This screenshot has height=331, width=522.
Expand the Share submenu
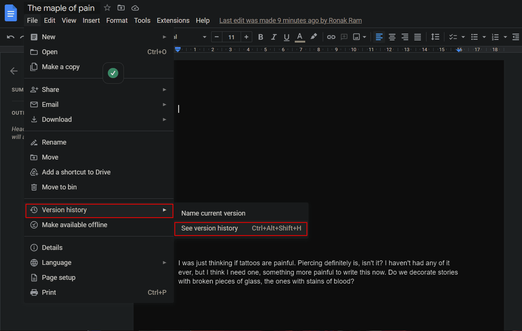click(x=99, y=90)
